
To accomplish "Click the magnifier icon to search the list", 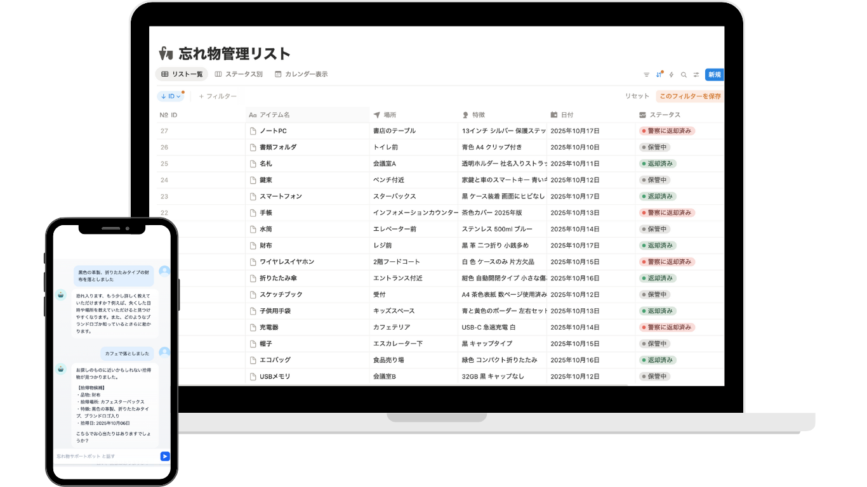I will (x=684, y=74).
